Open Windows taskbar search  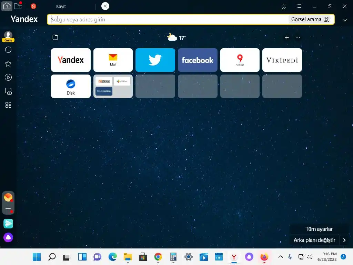52,257
